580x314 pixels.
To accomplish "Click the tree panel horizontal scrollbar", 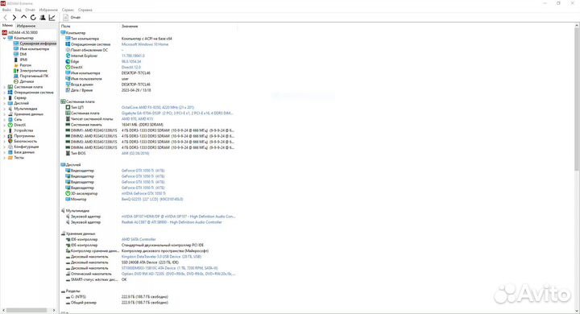I will (27, 310).
